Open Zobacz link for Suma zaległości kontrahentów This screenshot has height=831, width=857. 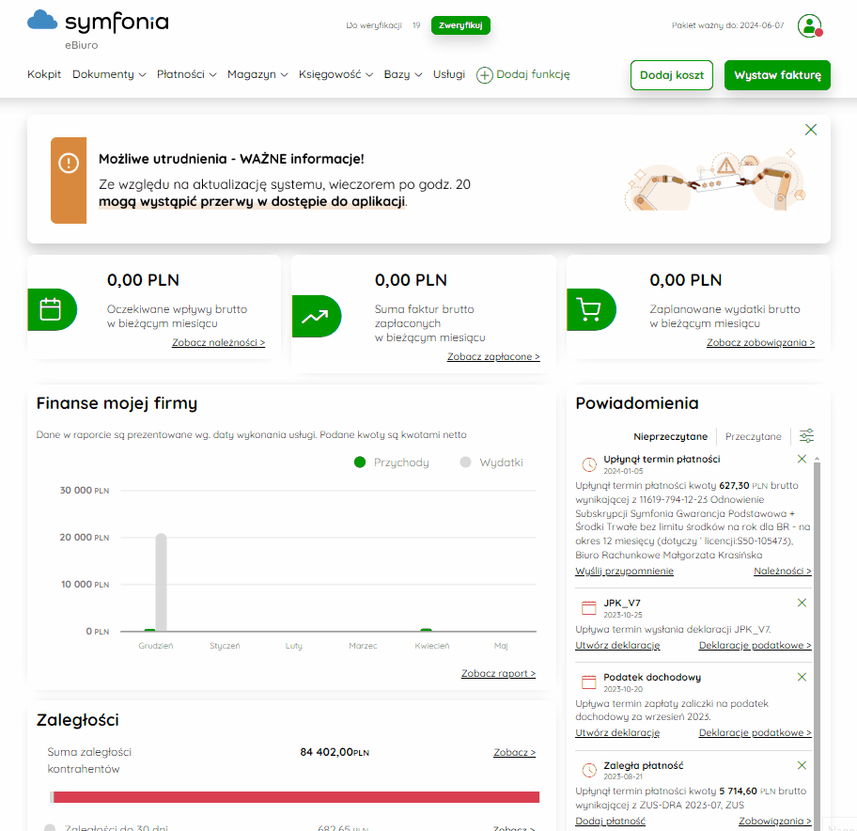pyautogui.click(x=514, y=753)
